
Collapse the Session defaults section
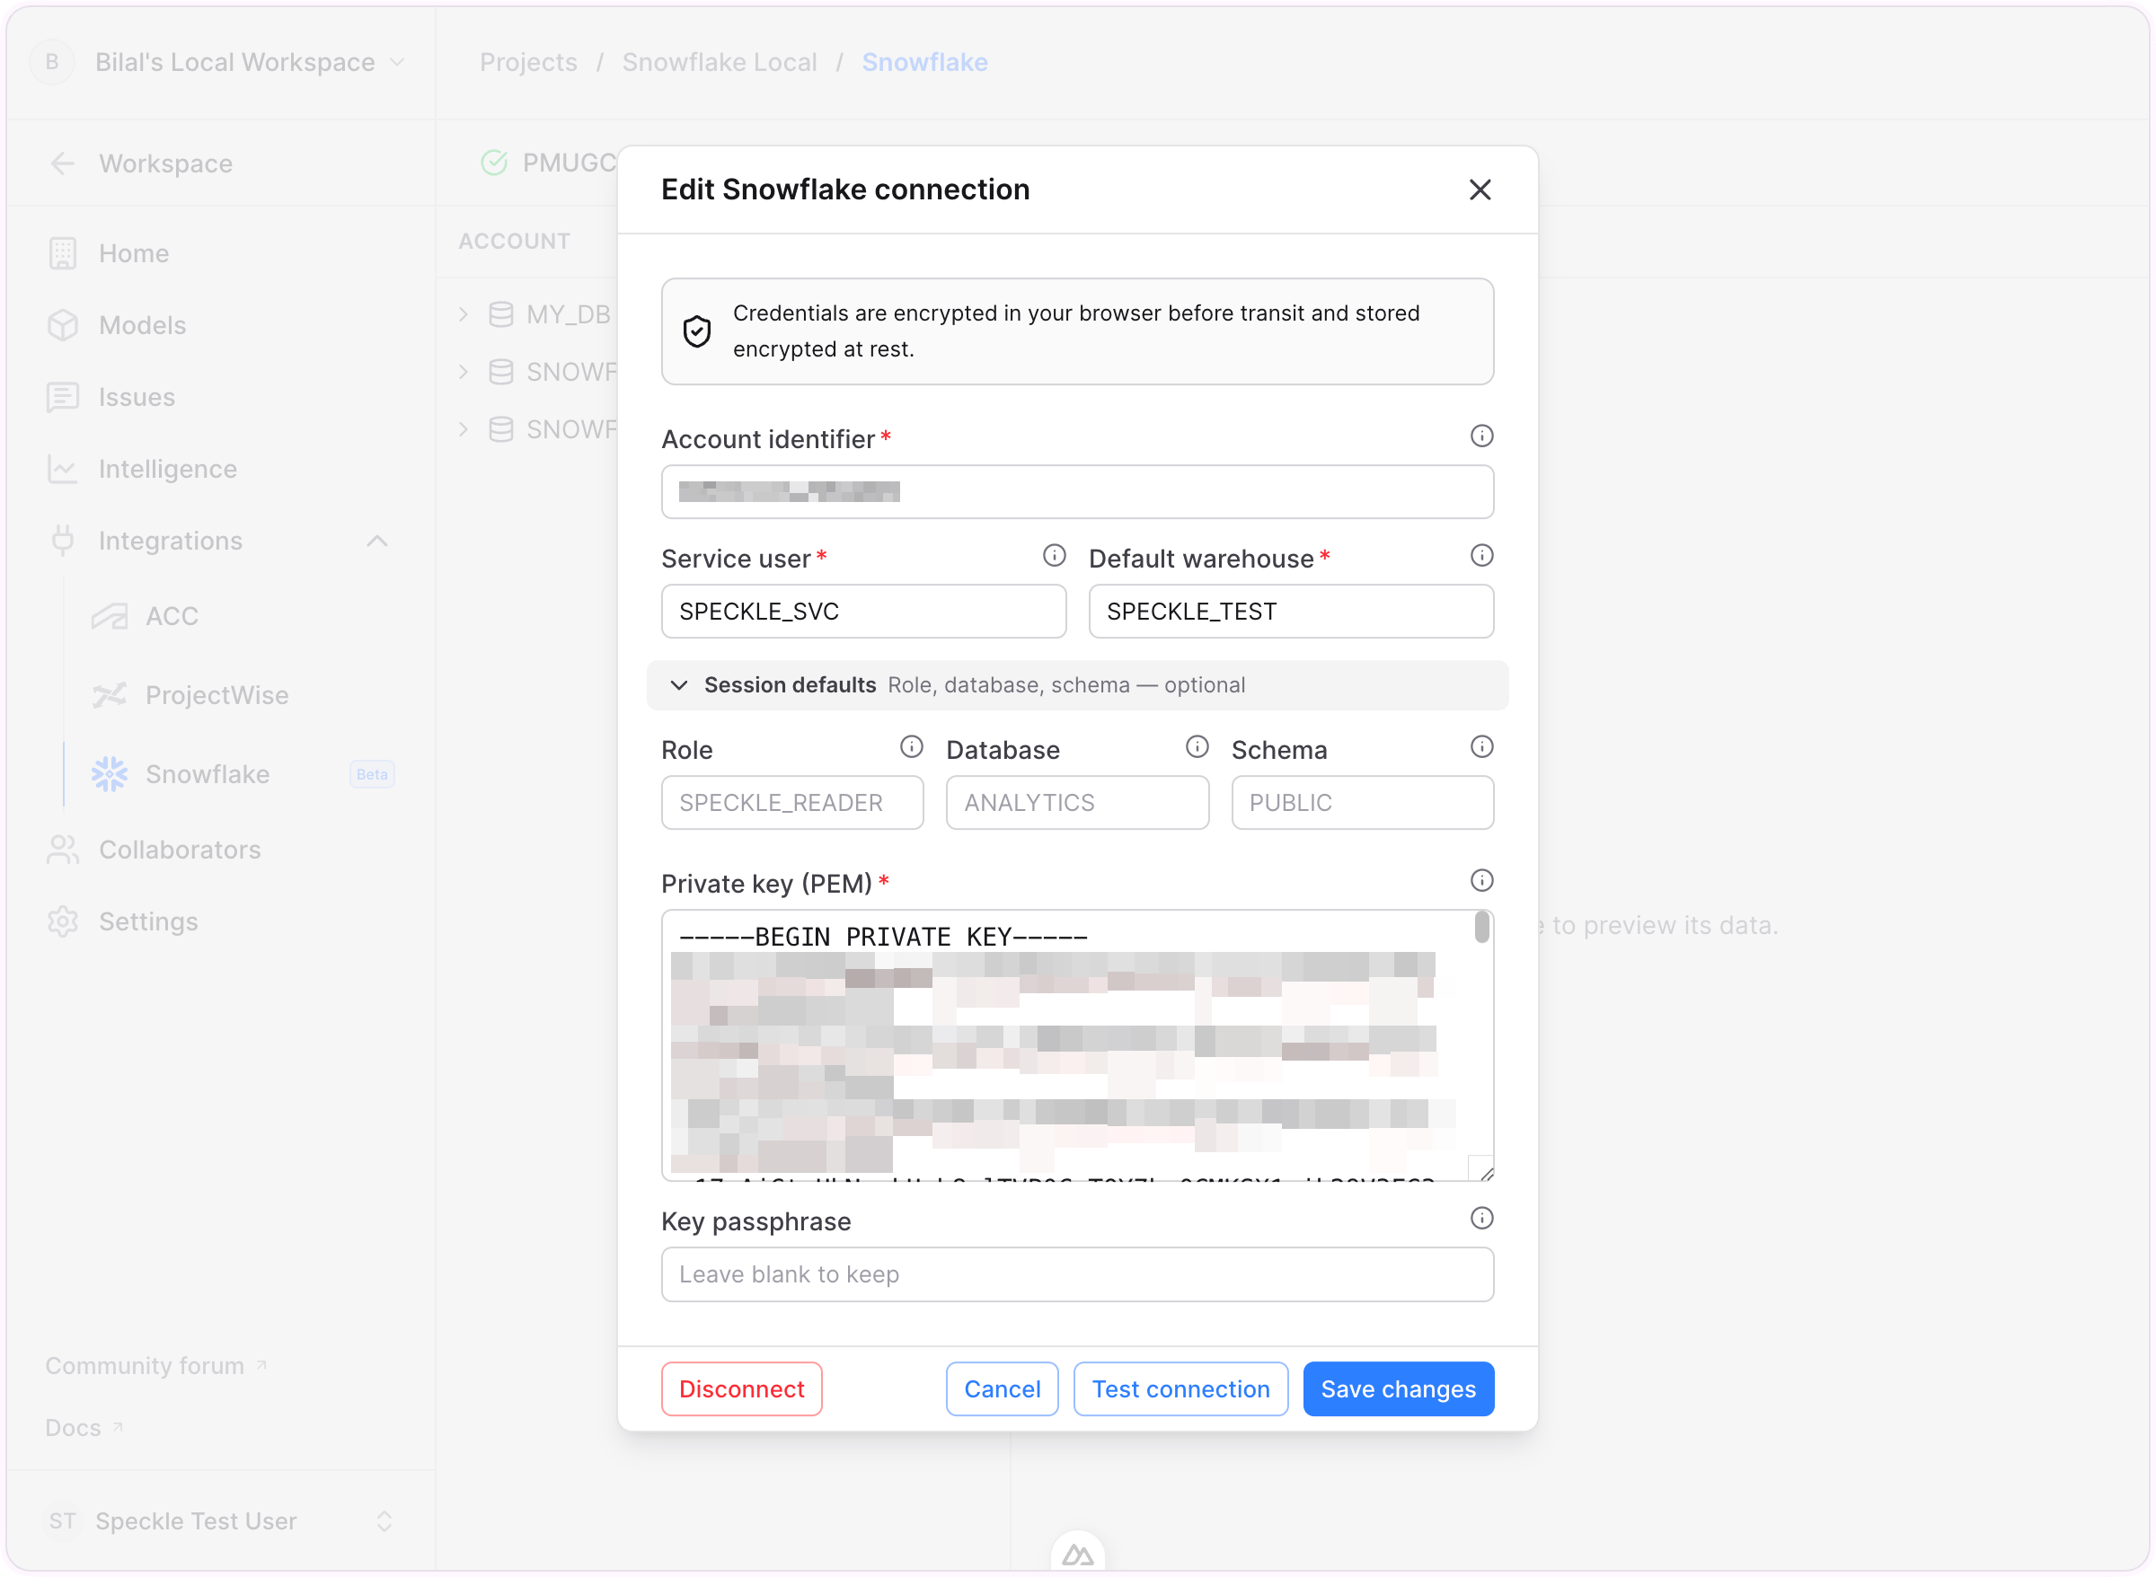click(x=1078, y=685)
